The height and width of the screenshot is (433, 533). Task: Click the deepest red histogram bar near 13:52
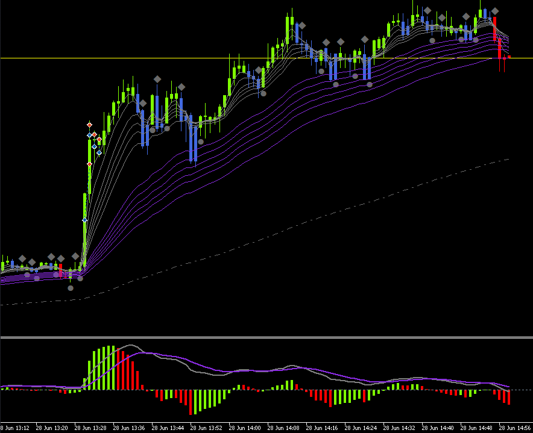click(x=191, y=402)
